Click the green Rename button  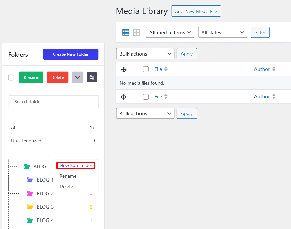pos(31,77)
